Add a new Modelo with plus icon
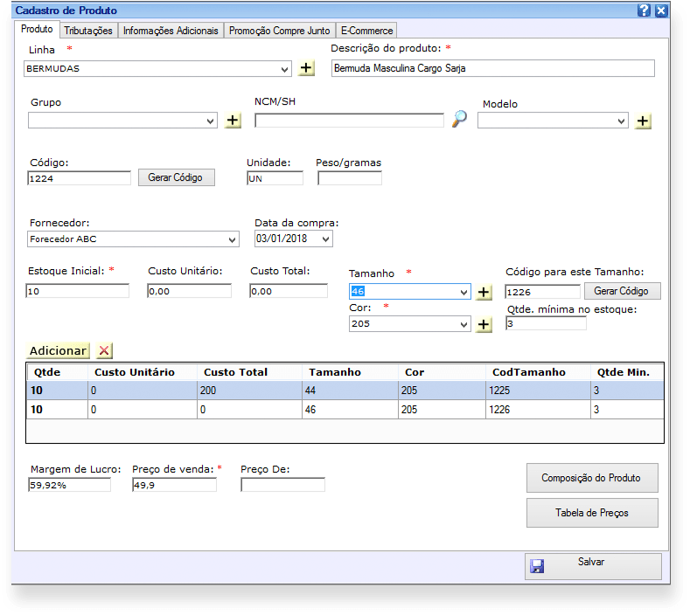 click(643, 121)
